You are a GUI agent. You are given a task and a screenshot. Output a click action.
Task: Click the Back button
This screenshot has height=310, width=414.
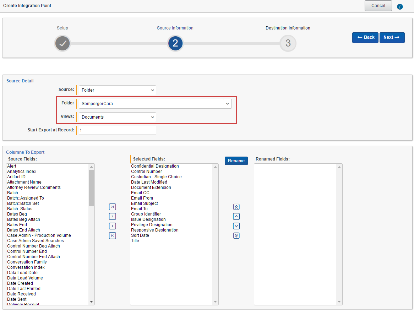click(x=365, y=38)
